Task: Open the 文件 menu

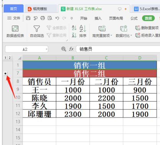Action: click(x=14, y=18)
